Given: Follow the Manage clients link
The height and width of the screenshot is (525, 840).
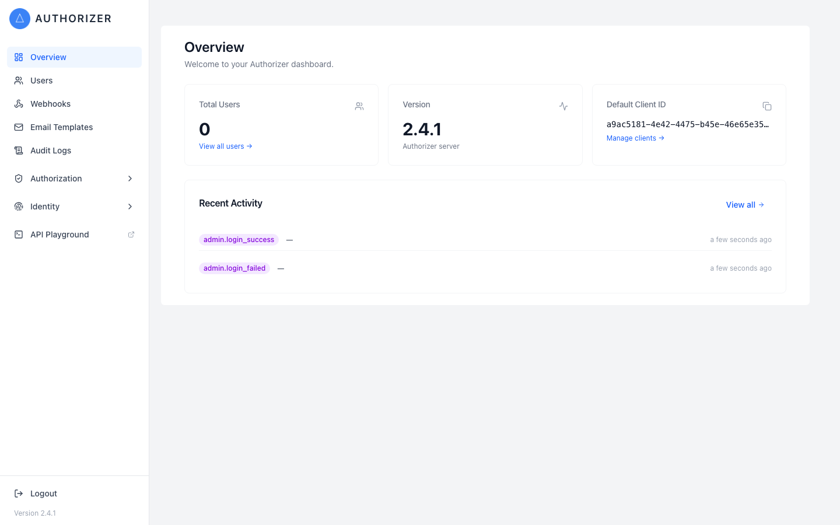Looking at the screenshot, I should (x=635, y=138).
